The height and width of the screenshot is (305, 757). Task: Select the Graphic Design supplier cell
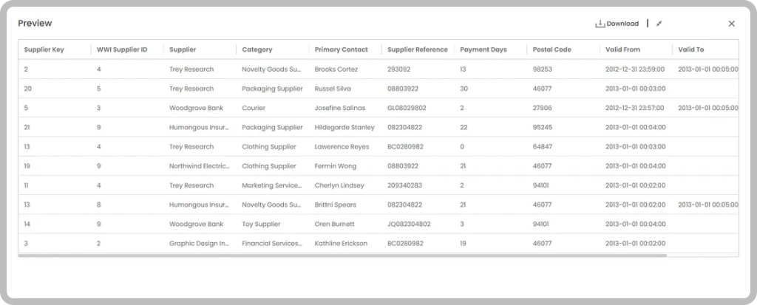coord(199,243)
